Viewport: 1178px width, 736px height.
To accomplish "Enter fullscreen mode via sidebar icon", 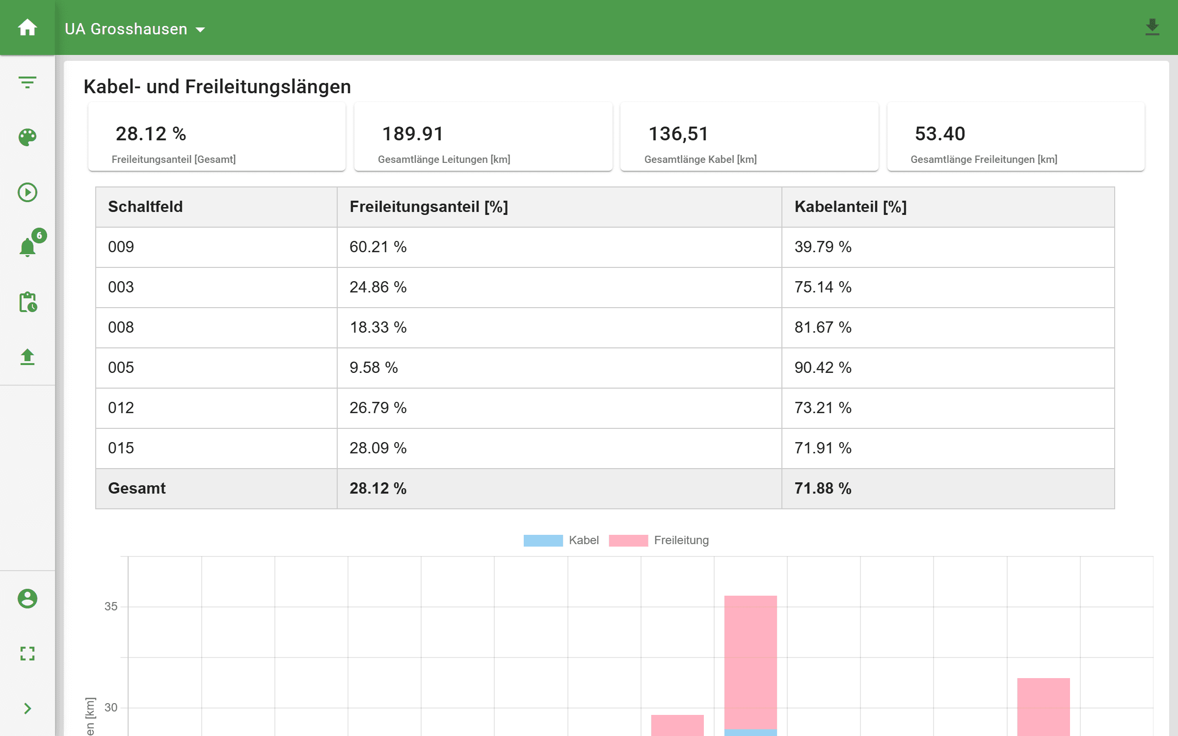I will (x=27, y=654).
